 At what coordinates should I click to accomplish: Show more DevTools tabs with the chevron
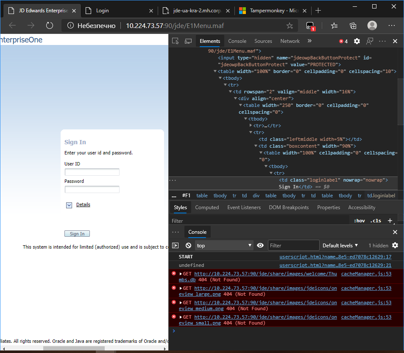(x=309, y=41)
